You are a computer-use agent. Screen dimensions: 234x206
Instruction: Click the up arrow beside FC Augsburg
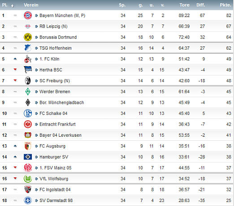tap(15, 146)
